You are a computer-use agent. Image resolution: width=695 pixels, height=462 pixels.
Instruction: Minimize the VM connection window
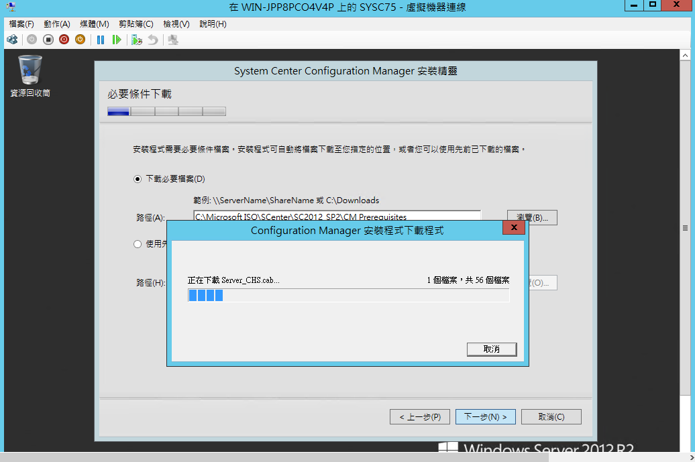pyautogui.click(x=634, y=5)
